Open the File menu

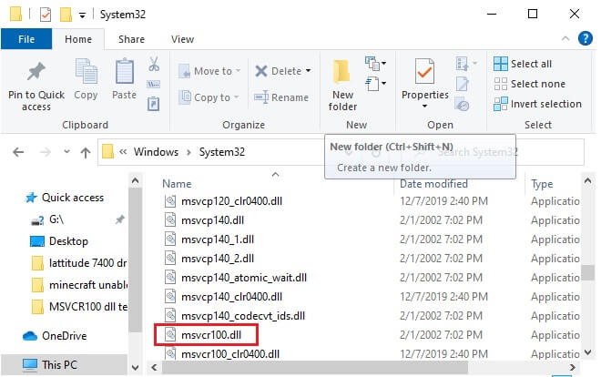[26, 39]
